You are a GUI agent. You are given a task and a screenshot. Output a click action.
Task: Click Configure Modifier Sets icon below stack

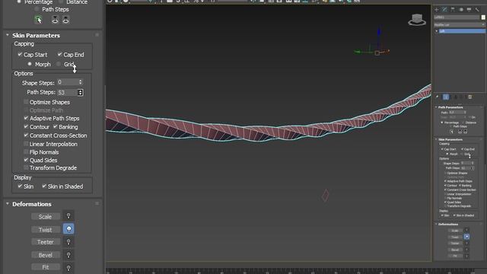[x=470, y=97]
